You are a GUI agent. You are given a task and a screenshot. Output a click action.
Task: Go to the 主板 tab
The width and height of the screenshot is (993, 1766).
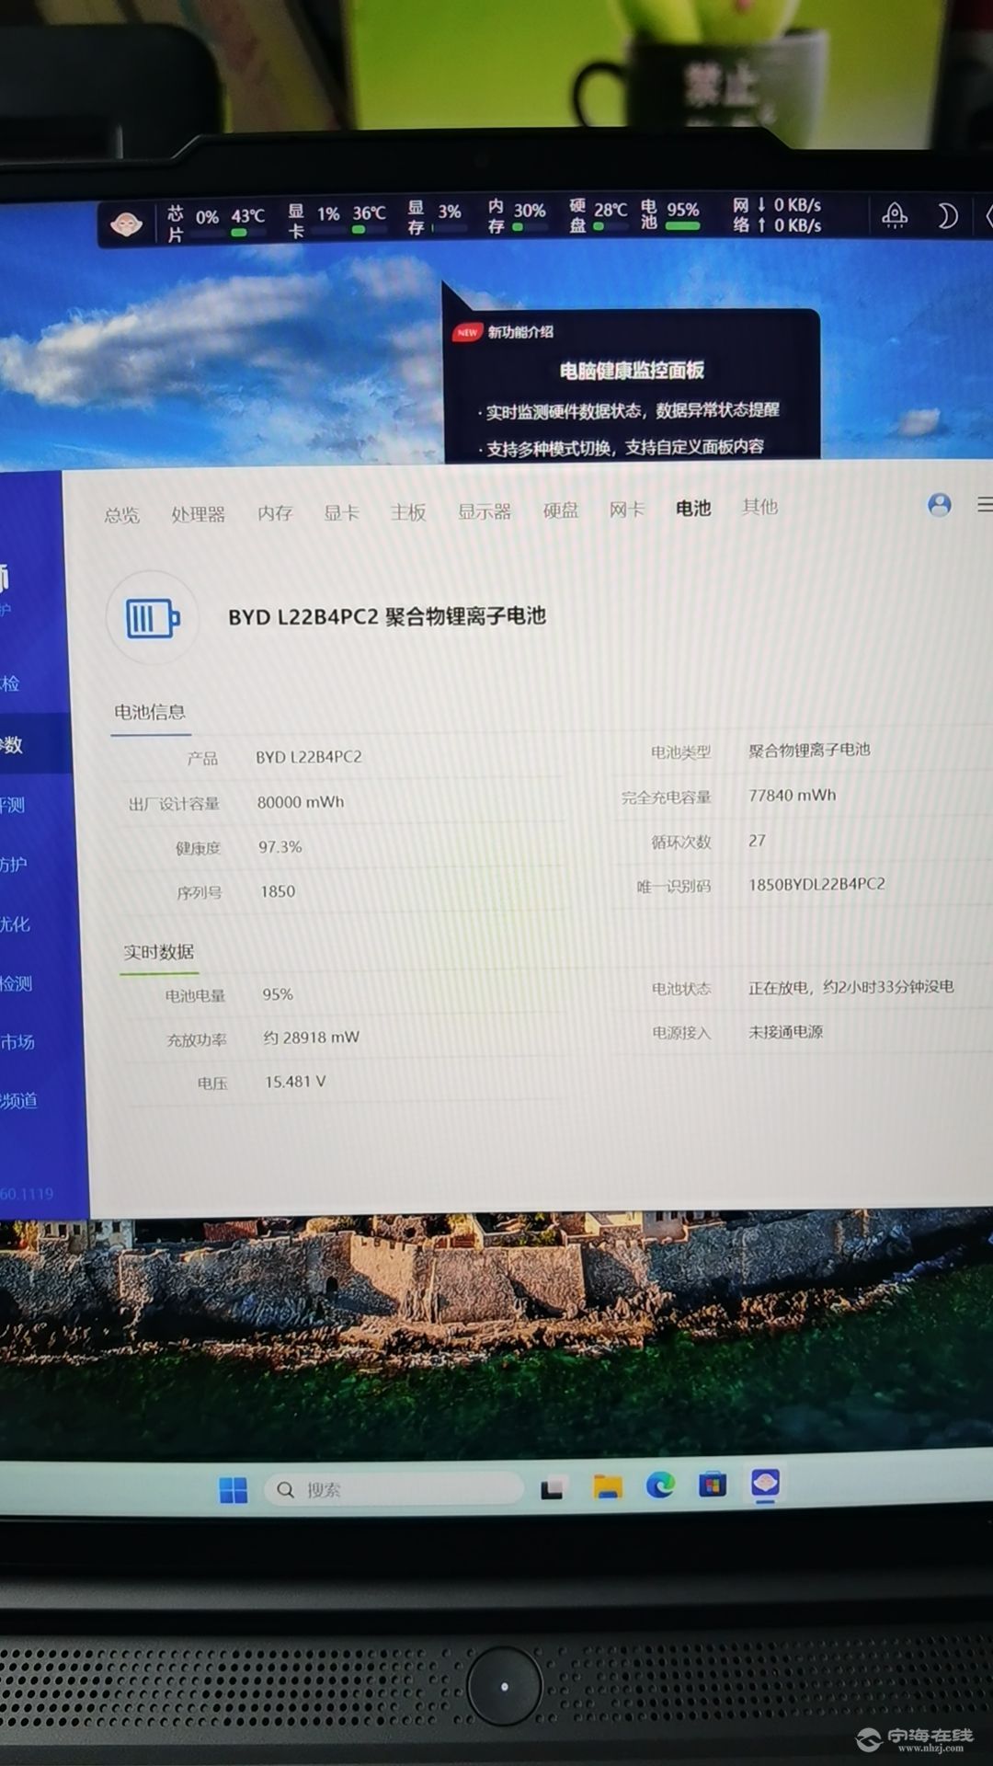click(407, 512)
